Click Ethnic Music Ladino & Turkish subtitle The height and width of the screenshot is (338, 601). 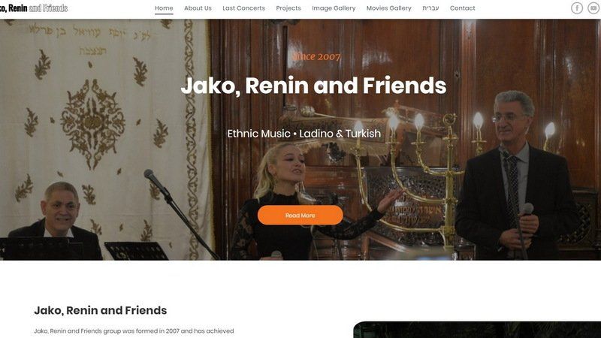pyautogui.click(x=304, y=134)
